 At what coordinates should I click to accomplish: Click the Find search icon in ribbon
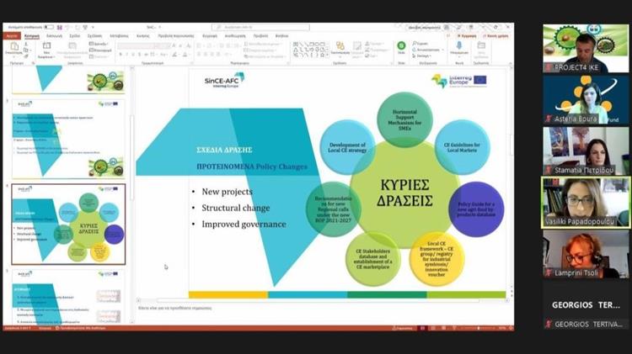417,42
